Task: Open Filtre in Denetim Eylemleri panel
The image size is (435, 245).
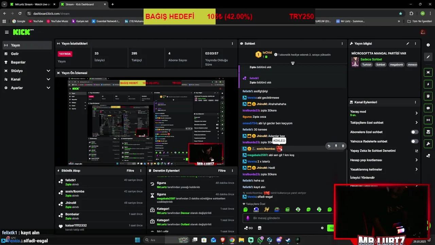Action: (x=222, y=170)
